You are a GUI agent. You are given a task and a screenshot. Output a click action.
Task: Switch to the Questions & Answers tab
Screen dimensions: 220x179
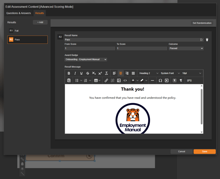(19, 13)
